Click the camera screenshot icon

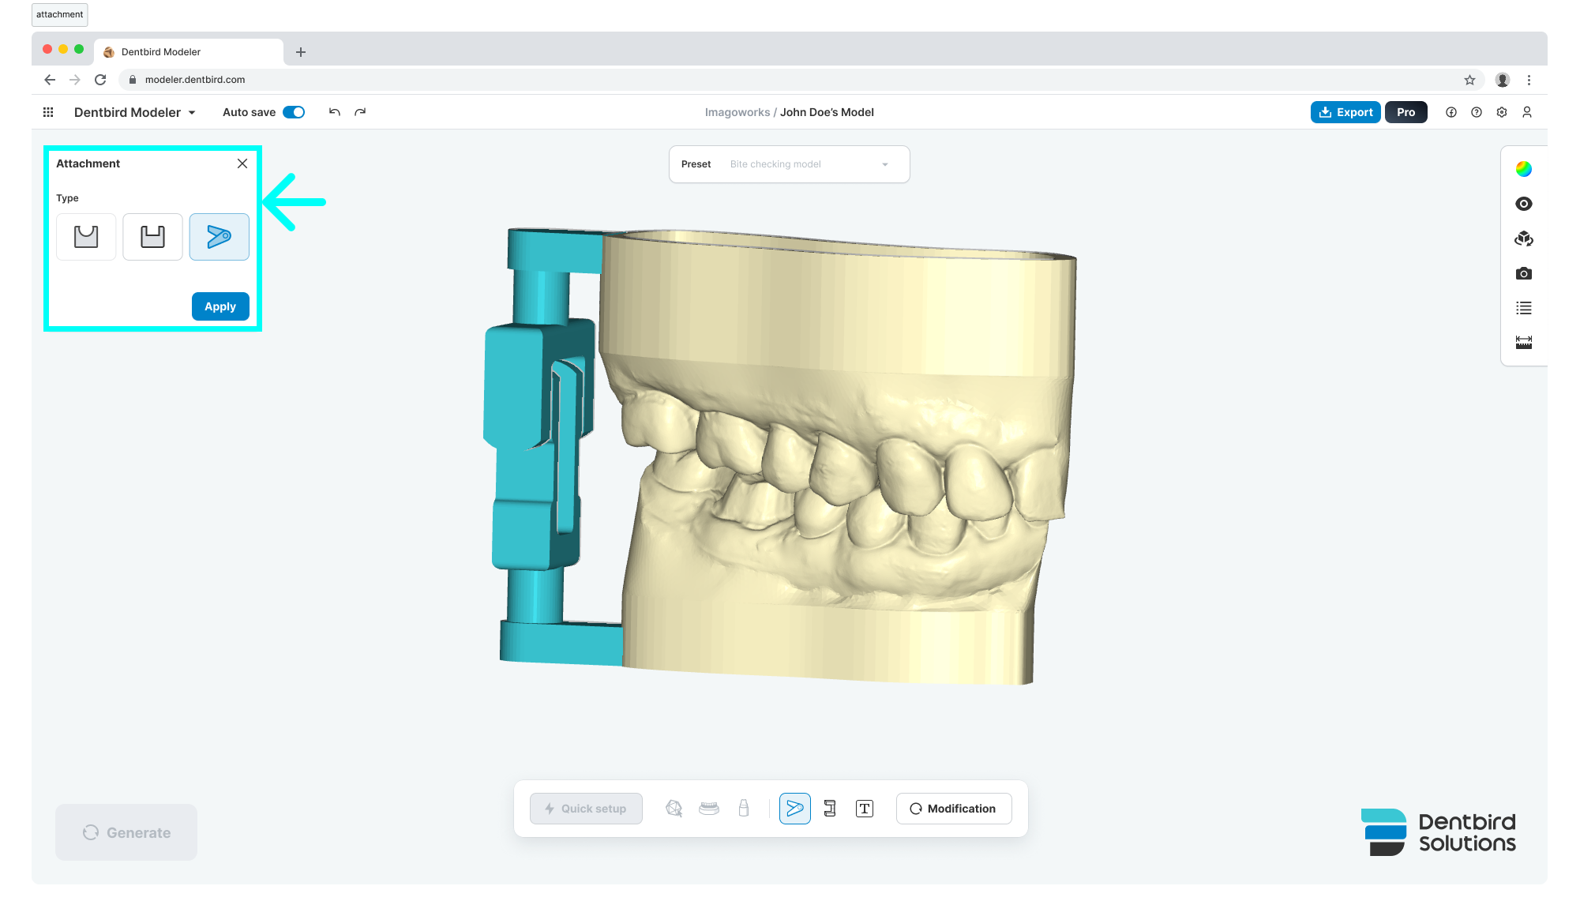[1524, 273]
